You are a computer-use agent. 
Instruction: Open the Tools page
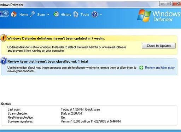[x=85, y=14]
